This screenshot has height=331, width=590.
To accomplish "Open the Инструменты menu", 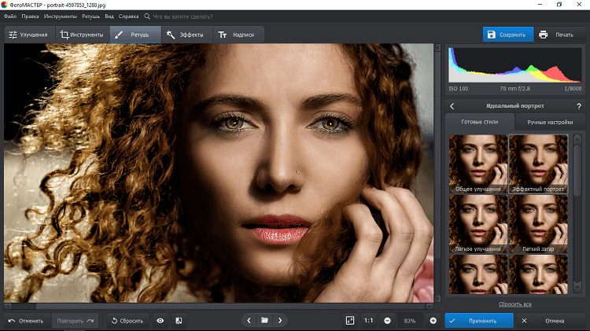I will [61, 17].
